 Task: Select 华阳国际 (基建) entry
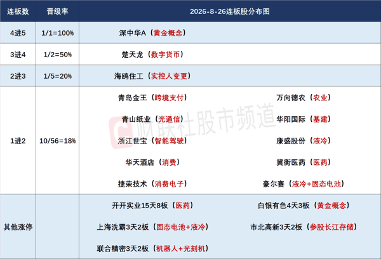(304, 119)
